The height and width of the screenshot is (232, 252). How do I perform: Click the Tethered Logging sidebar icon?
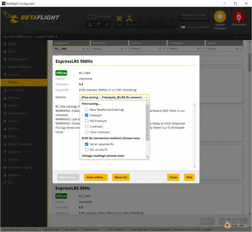click(x=5, y=167)
